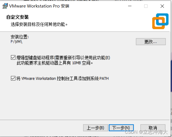The image size is (172, 137).
Task: Close the VMware Workstation Pro 安装 dialog
Action: [162, 6]
